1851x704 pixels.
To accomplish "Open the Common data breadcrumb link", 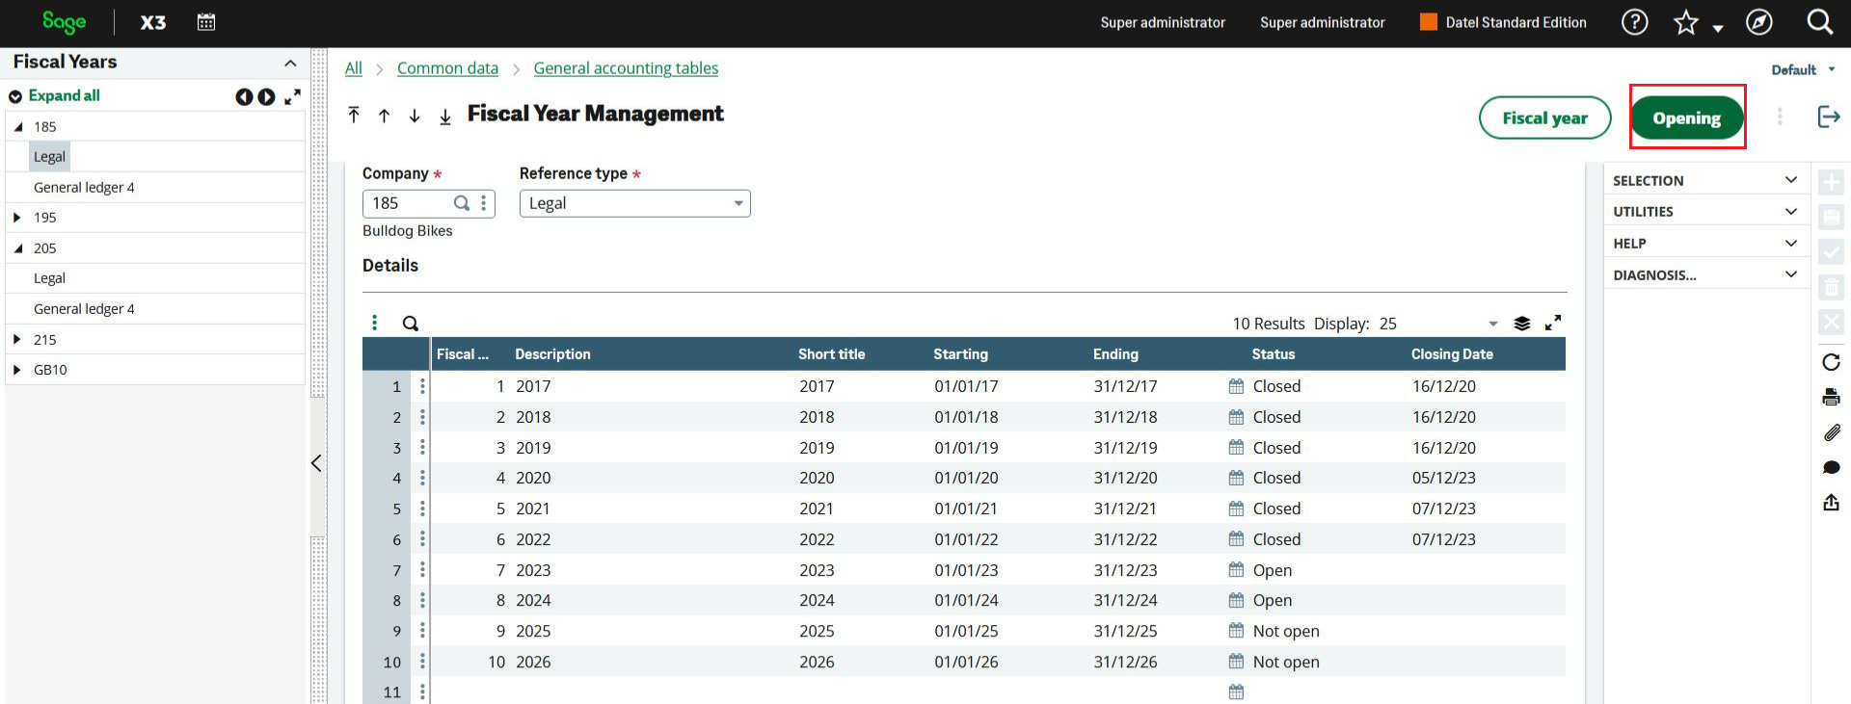I will tap(447, 68).
